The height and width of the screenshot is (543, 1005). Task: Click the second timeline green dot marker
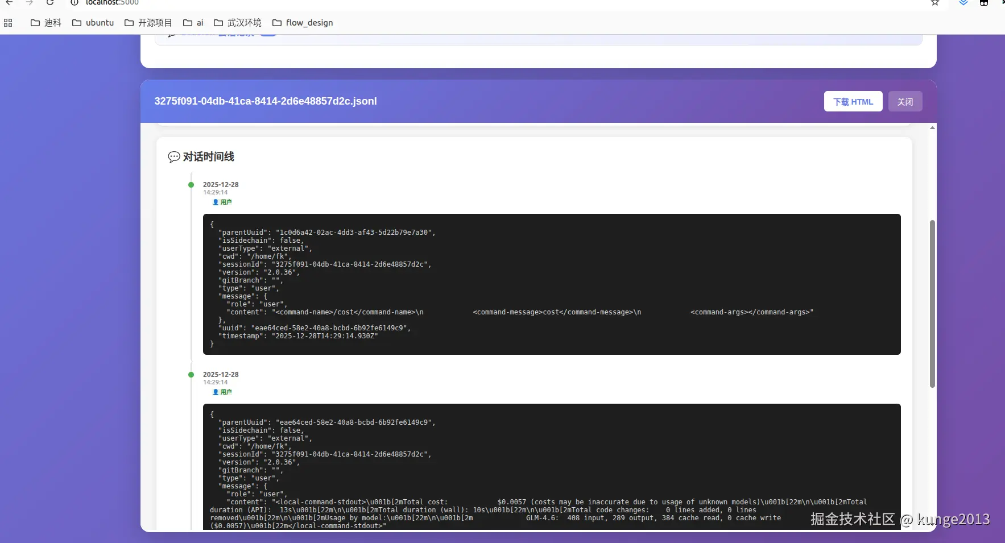(191, 375)
